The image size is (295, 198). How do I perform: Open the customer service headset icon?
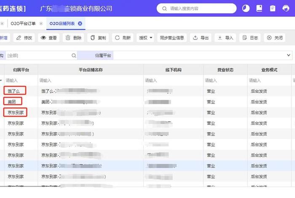[286, 8]
